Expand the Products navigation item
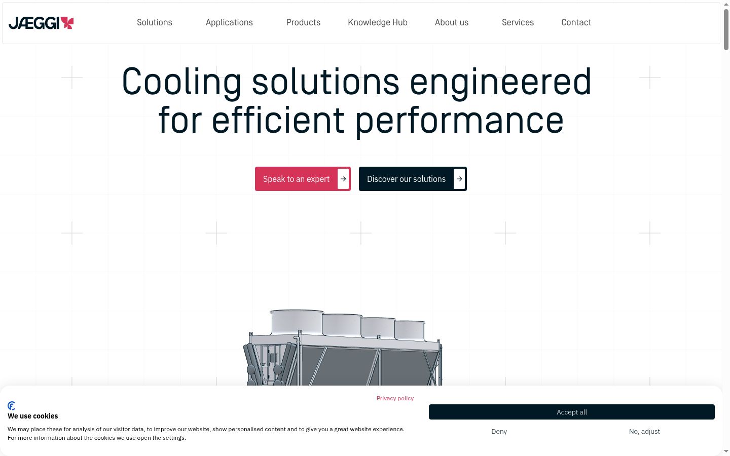Screen dimensions: 730x456 [303, 22]
